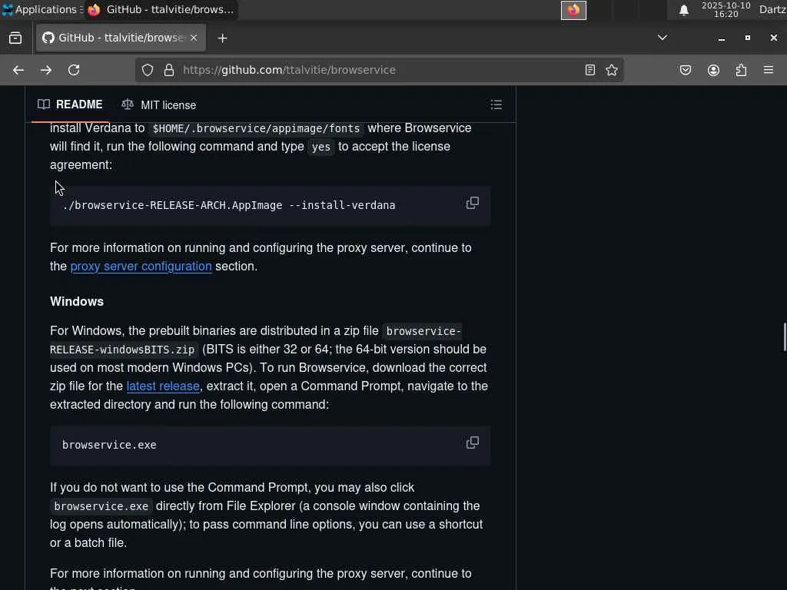This screenshot has width=787, height=590.
Task: Open the Firefox View button
Action: (15, 38)
